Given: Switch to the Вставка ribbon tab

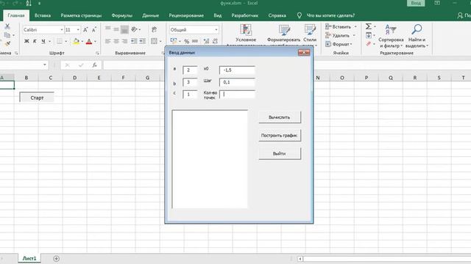Looking at the screenshot, I should point(43,15).
